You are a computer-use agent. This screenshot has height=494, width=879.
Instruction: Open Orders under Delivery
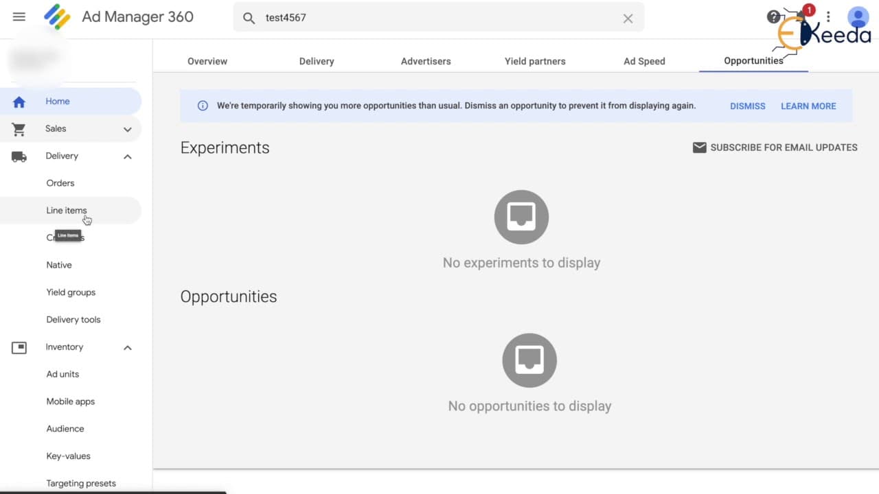point(60,183)
